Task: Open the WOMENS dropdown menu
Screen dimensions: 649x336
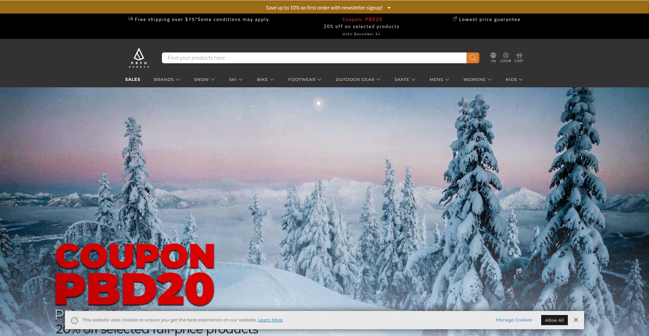Action: tap(477, 79)
